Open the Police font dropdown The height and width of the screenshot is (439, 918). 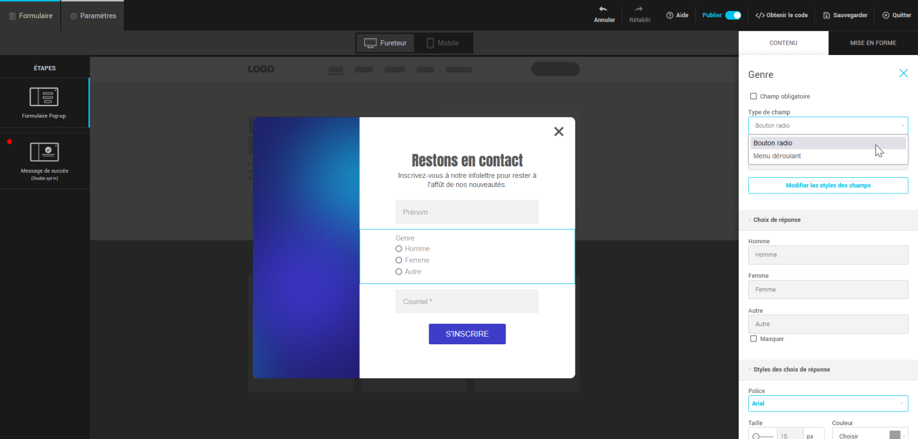click(x=827, y=403)
